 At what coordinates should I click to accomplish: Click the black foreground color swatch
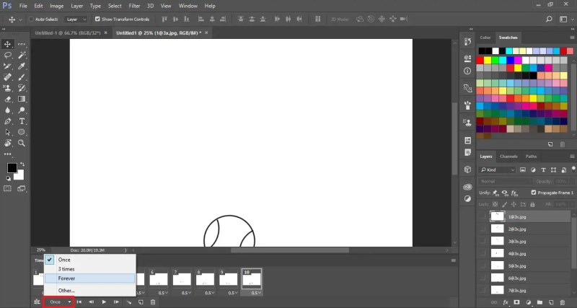[12, 168]
